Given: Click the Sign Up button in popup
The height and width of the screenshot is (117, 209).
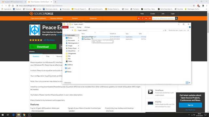Looking at the screenshot, I should click(x=190, y=105).
